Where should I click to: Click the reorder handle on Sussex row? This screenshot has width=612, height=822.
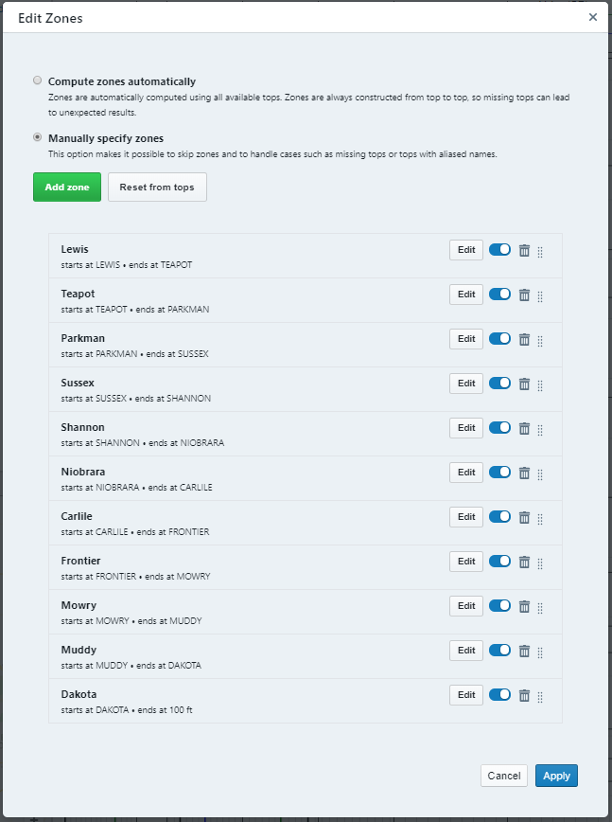[540, 385]
